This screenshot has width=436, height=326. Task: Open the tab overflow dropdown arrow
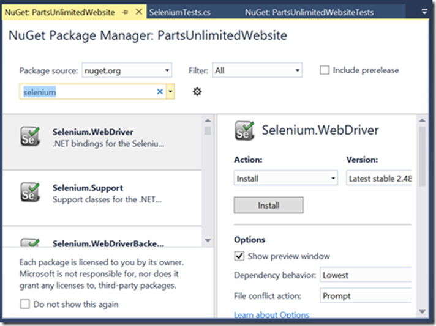point(424,12)
